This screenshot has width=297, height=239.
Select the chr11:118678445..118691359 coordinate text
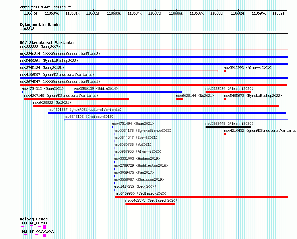tap(46, 7)
